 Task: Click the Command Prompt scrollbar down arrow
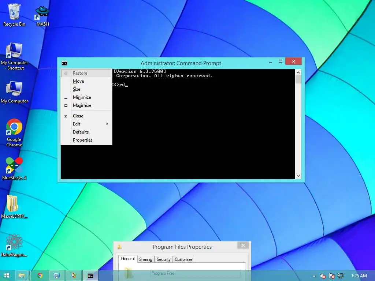pyautogui.click(x=298, y=176)
